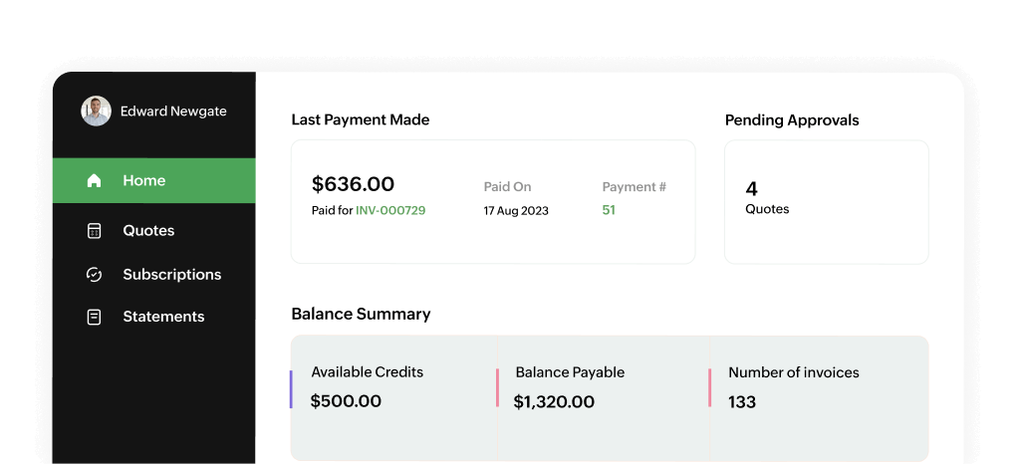The image size is (1022, 464).
Task: Click the $636.00 last payment amount
Action: pos(353,184)
